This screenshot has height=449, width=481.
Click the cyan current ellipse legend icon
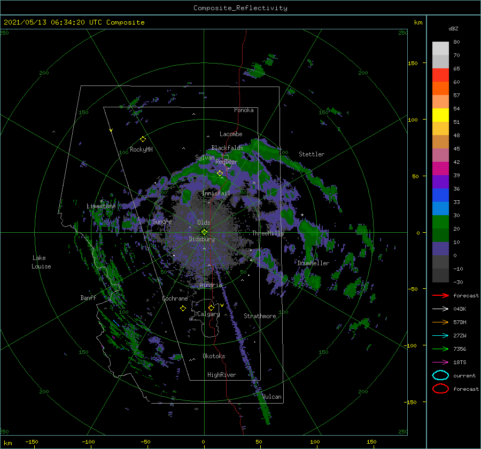[440, 375]
